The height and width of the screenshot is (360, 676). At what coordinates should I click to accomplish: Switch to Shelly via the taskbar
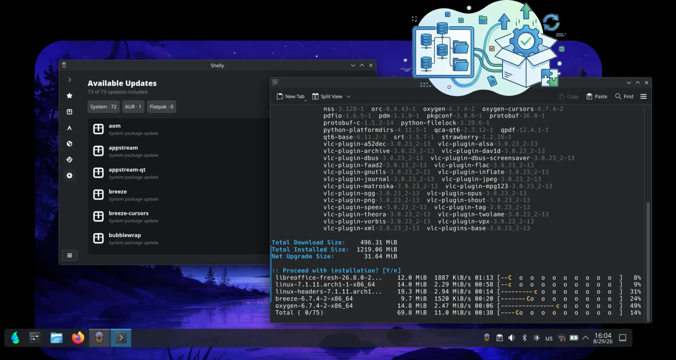(99, 338)
